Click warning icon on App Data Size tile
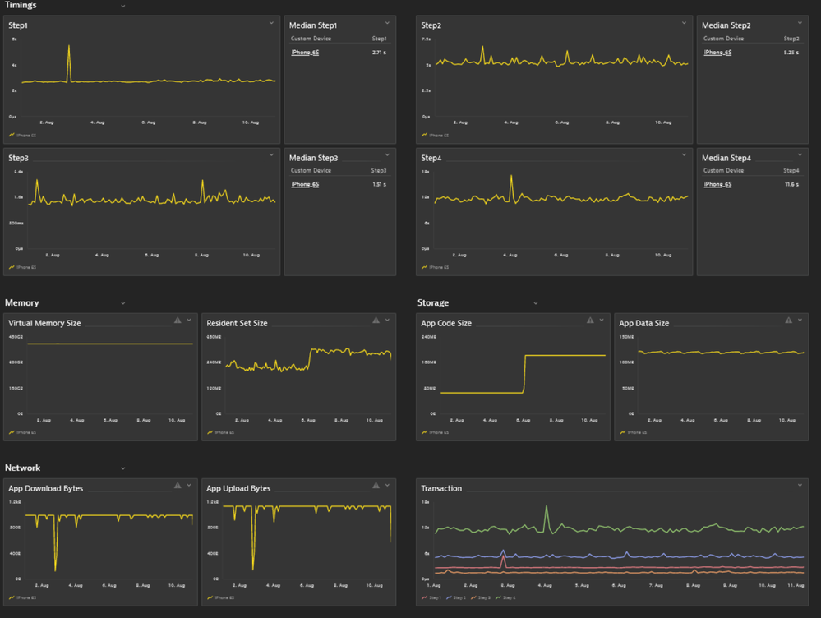Viewport: 821px width, 618px height. (x=789, y=321)
